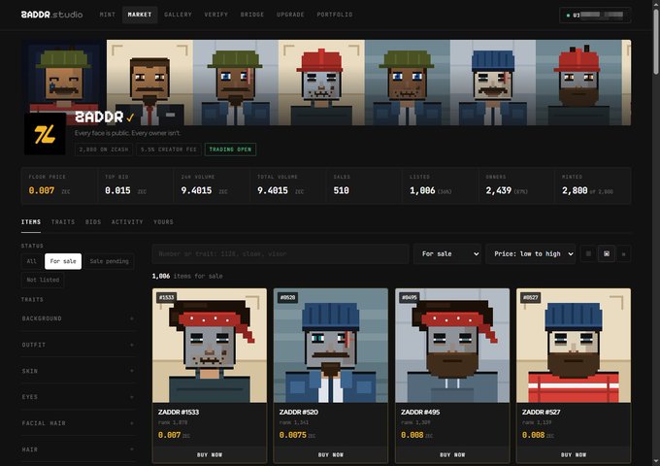The width and height of the screenshot is (660, 466).
Task: Select the Not listed status filter
Action: (x=43, y=280)
